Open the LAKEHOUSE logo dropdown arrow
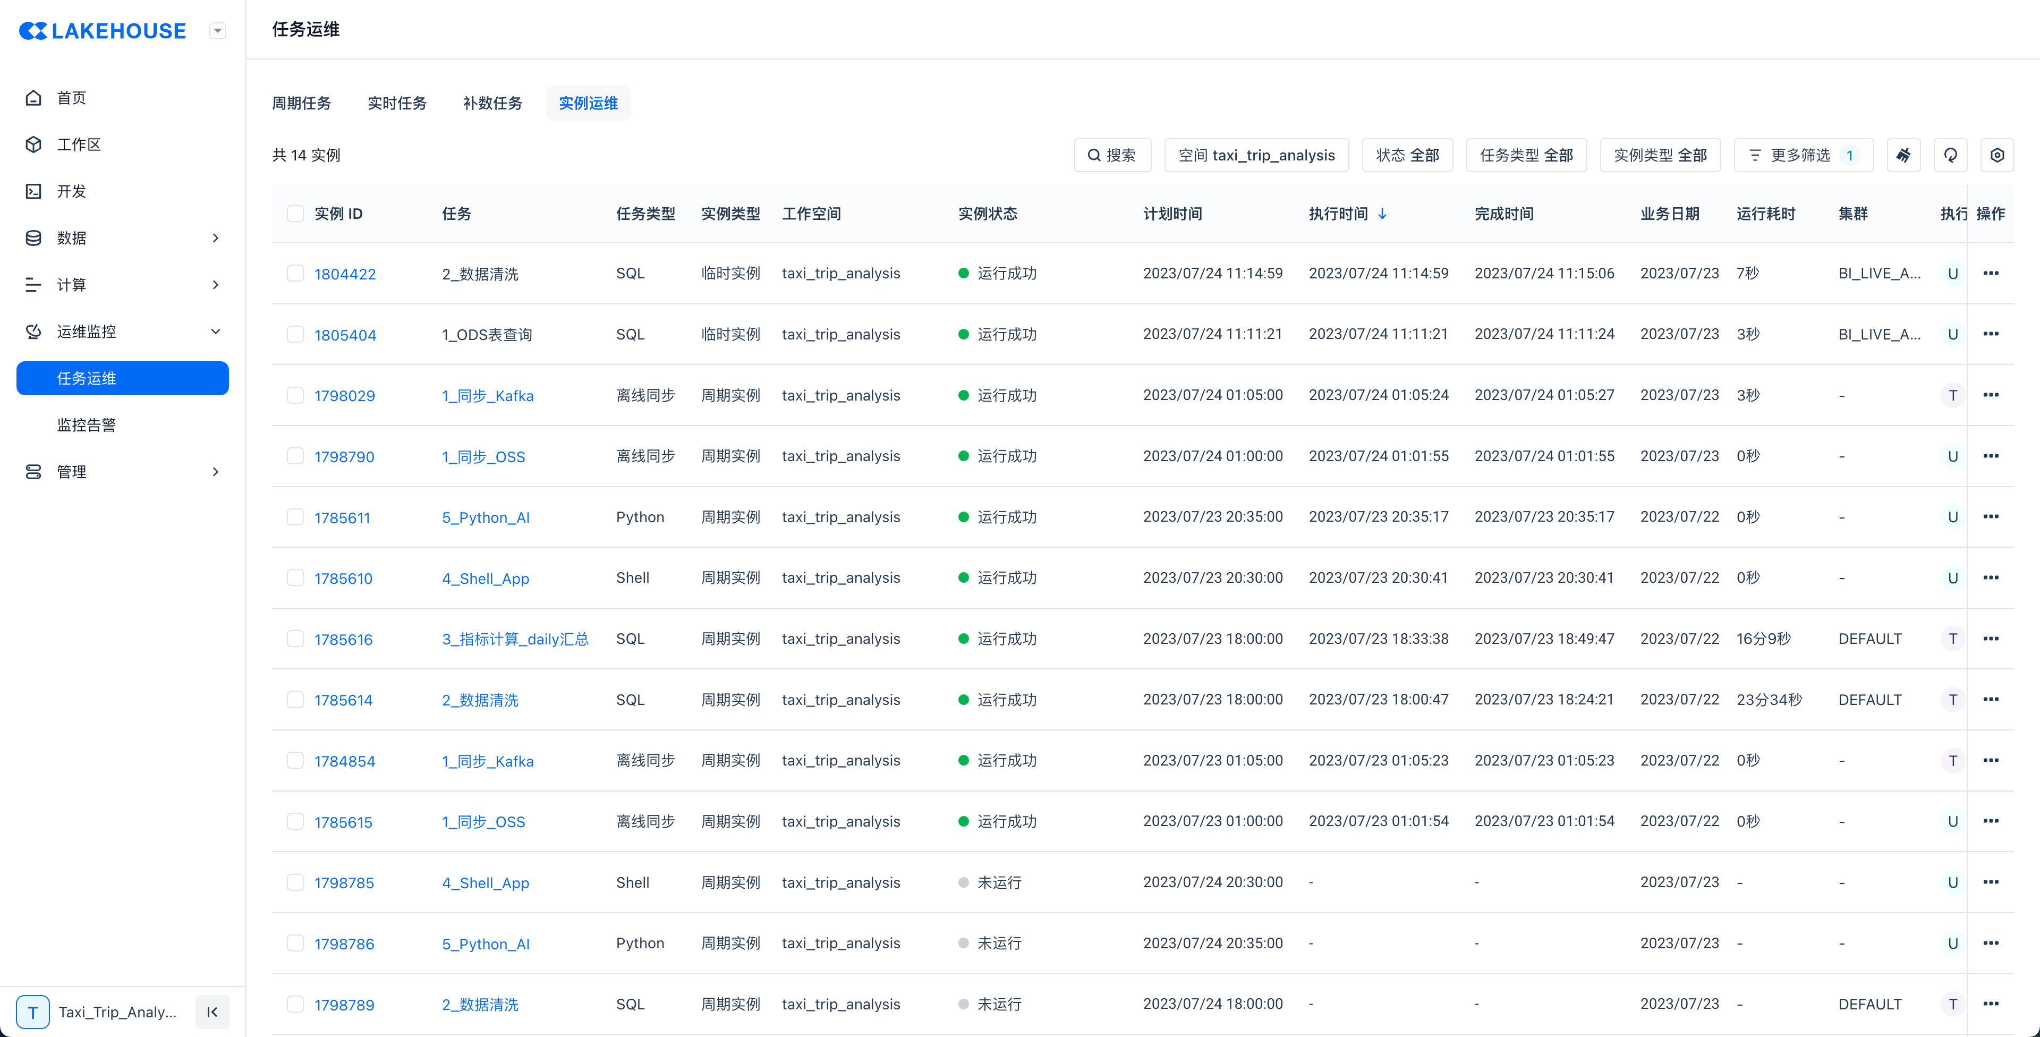This screenshot has height=1037, width=2040. (218, 31)
